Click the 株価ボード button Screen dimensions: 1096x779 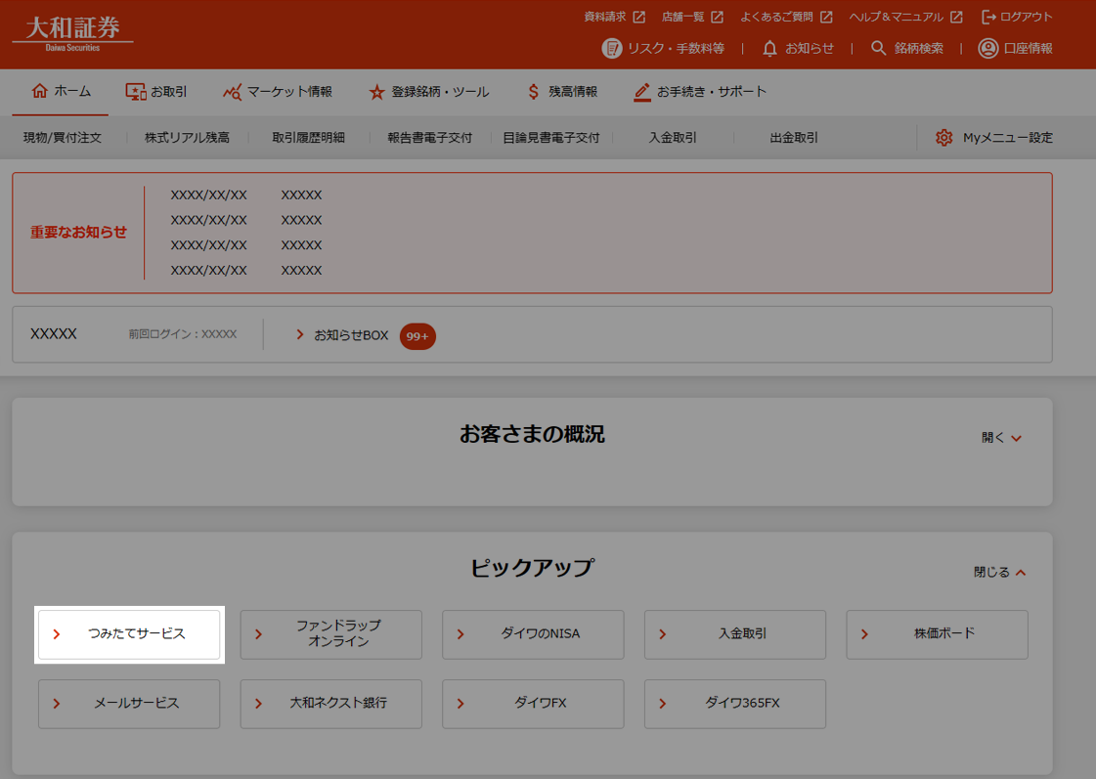point(938,634)
